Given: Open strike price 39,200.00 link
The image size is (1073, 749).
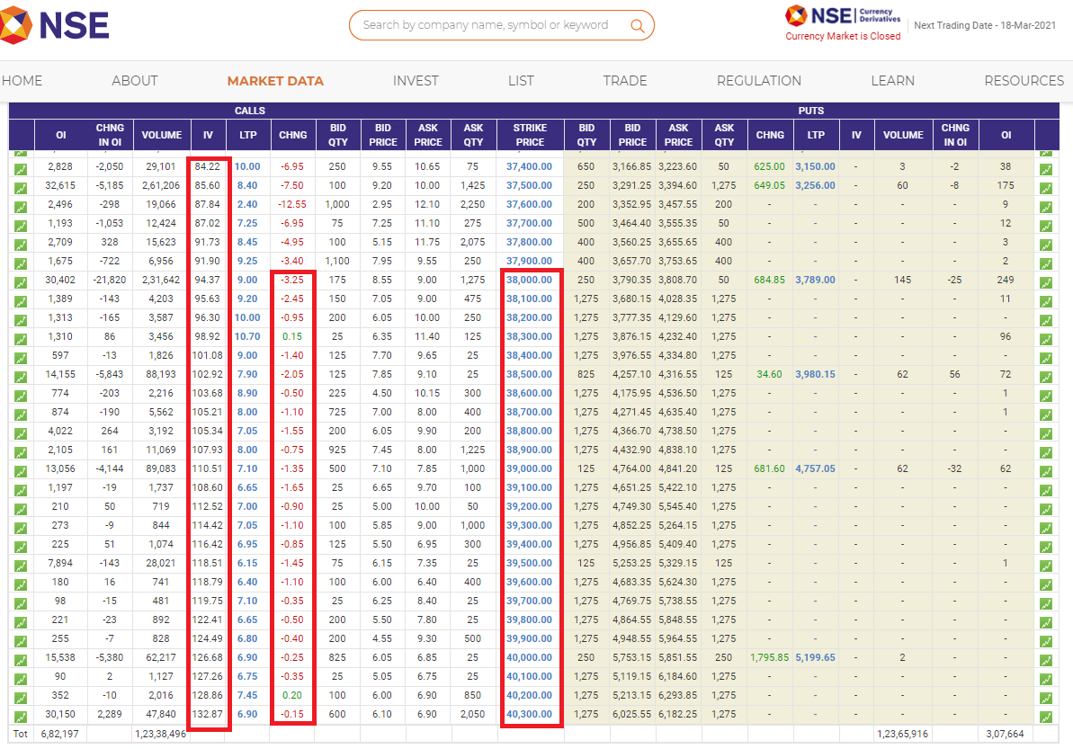Looking at the screenshot, I should (529, 507).
